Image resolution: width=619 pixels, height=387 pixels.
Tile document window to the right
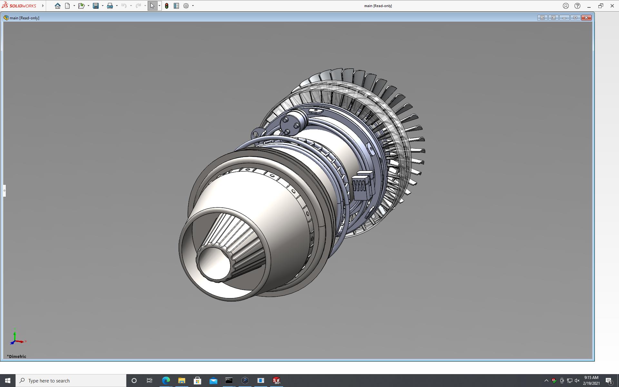point(553,18)
